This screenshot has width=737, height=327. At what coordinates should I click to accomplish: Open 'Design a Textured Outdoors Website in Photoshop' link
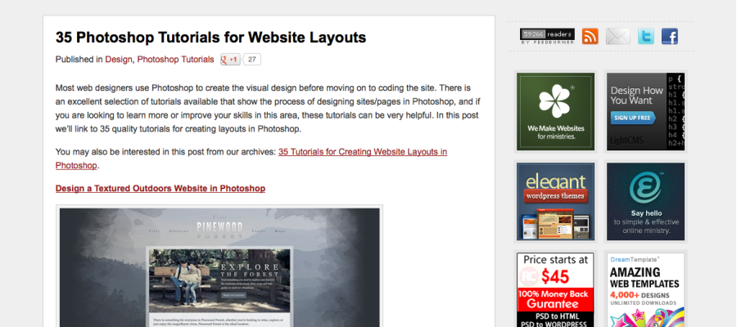161,188
